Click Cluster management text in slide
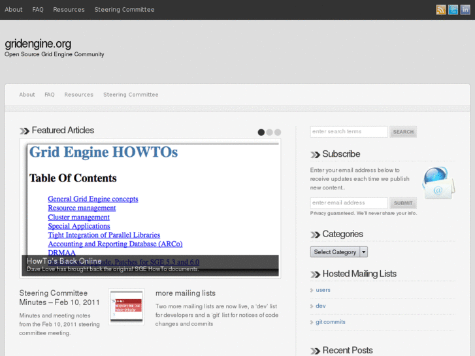475x356 pixels. (79, 218)
